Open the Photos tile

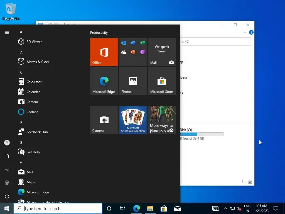(133, 81)
